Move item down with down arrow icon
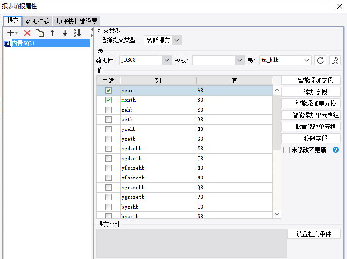This screenshot has height=259, width=347. click(65, 33)
